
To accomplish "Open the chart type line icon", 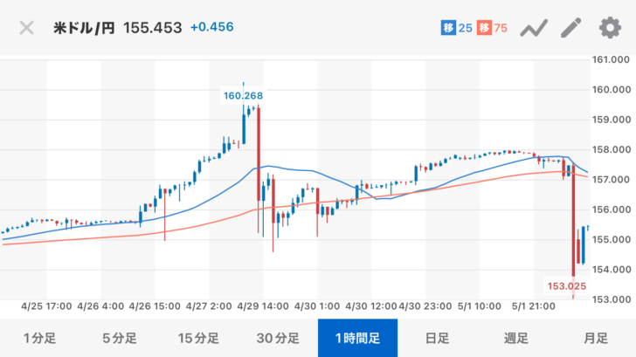I will click(x=533, y=28).
